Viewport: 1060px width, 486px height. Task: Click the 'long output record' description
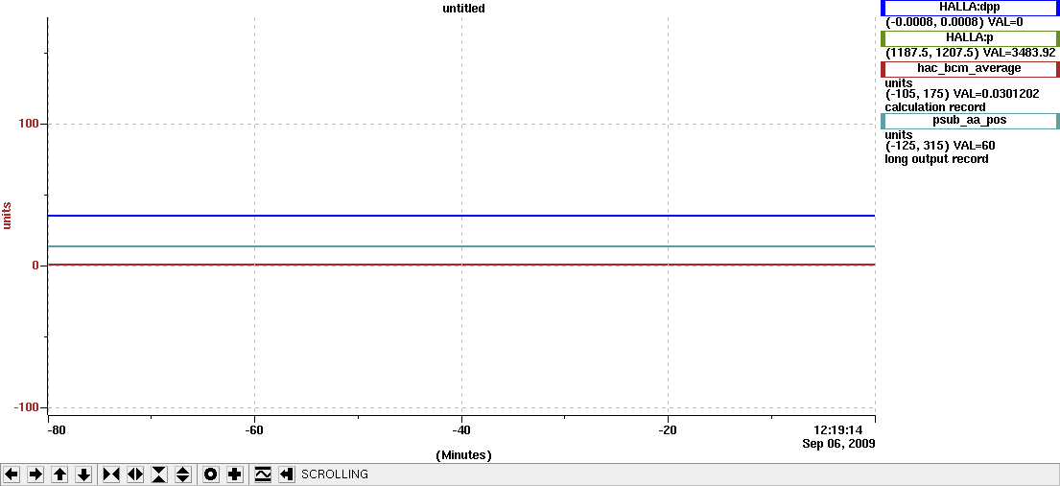pos(936,159)
